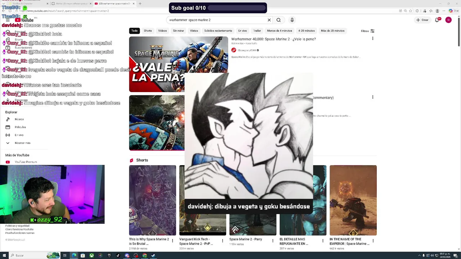Click 'Cómo funciona YouTube' footer link
Screen dimensions: 461x259
[19, 229]
